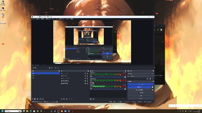Pop out the Scene Transitions dock panel
Viewport: 202px width, 113px height.
tap(153, 71)
